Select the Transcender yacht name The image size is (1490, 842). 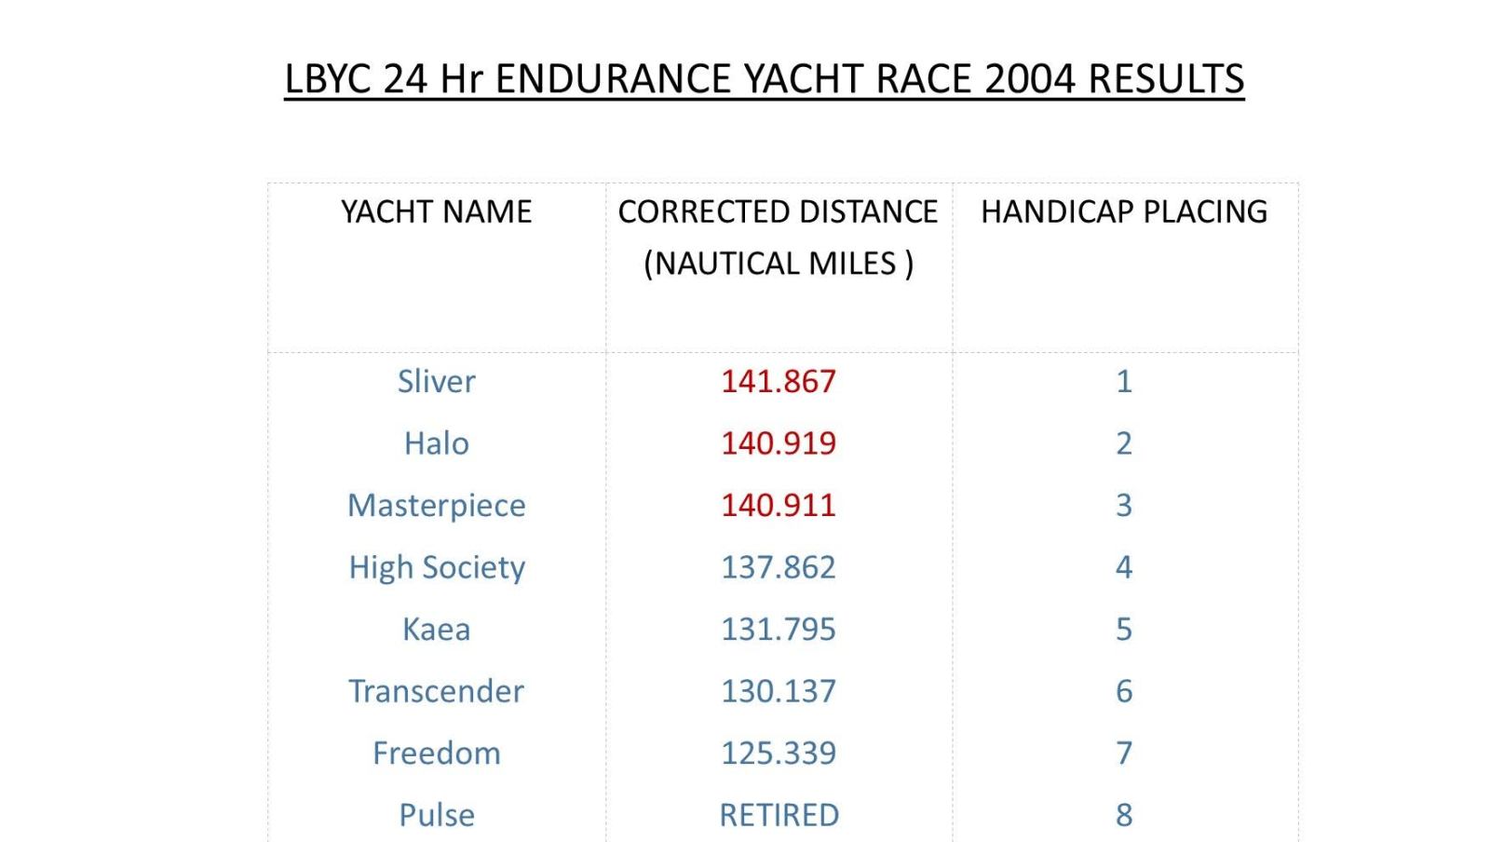pyautogui.click(x=436, y=691)
